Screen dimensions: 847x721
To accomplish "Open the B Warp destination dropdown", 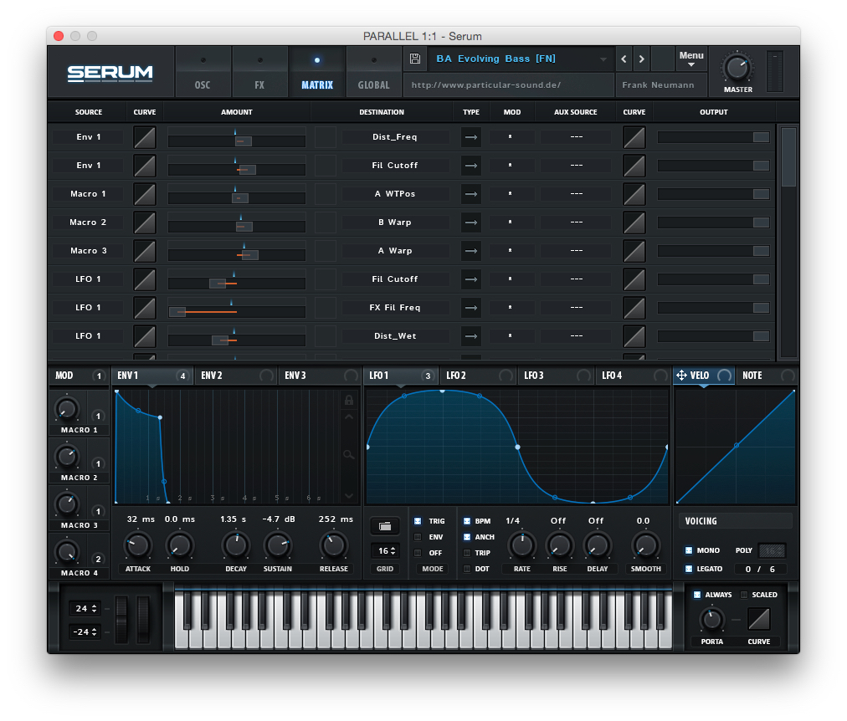I will (395, 222).
